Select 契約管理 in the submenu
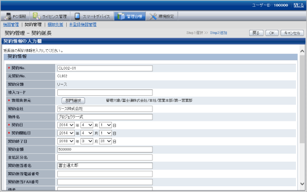307x192 pixels. tap(33, 25)
